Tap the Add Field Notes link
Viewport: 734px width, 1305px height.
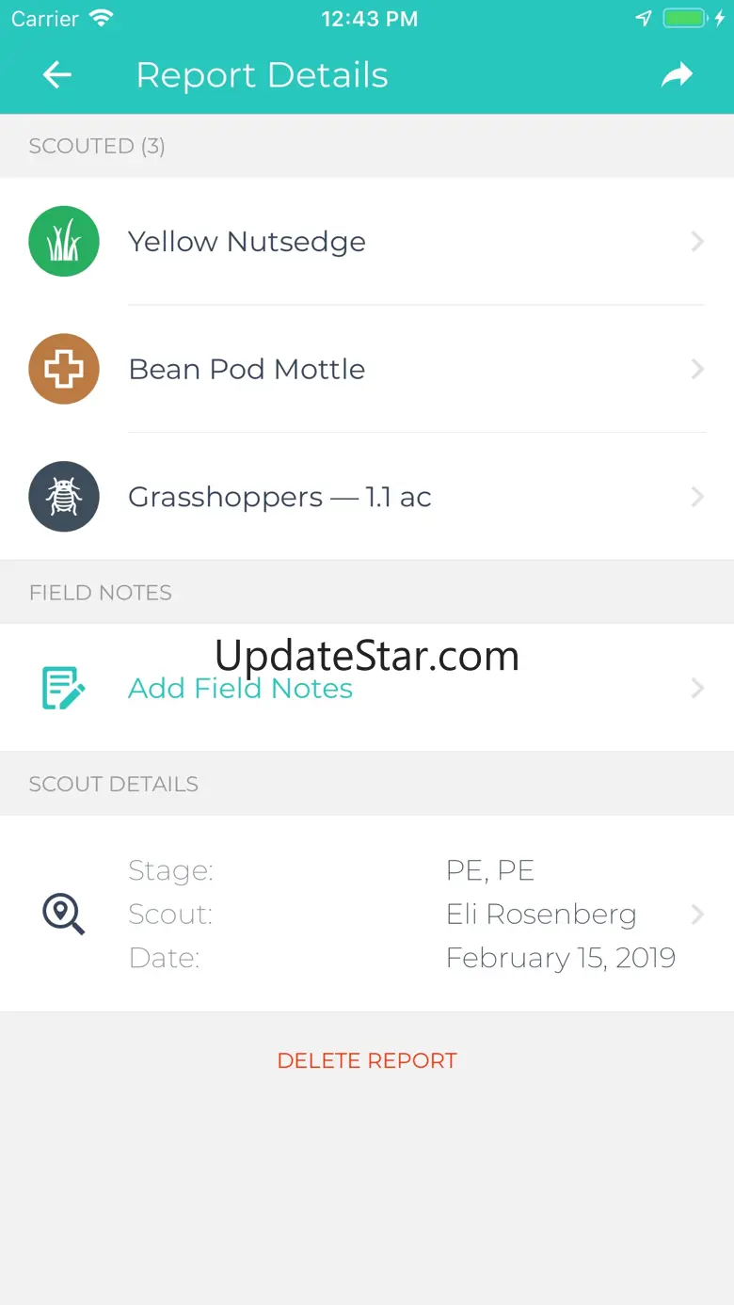[x=240, y=688]
